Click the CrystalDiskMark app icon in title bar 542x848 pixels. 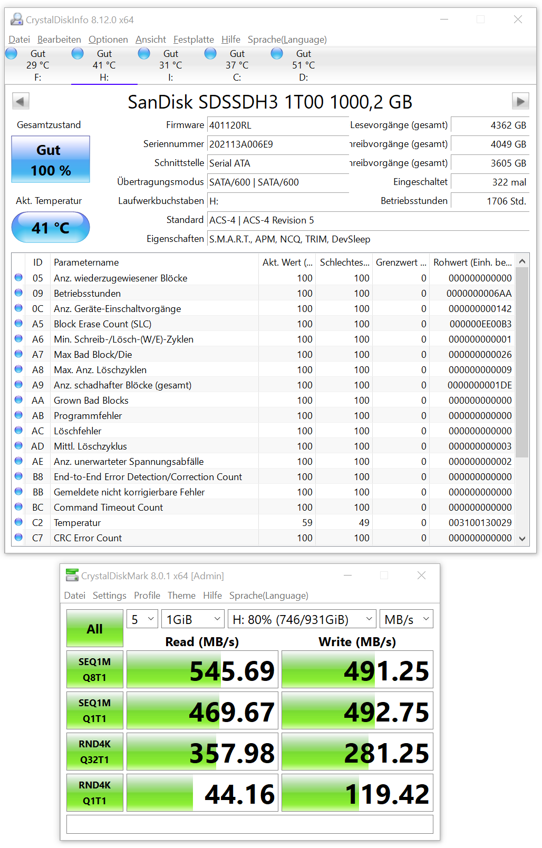click(x=72, y=576)
